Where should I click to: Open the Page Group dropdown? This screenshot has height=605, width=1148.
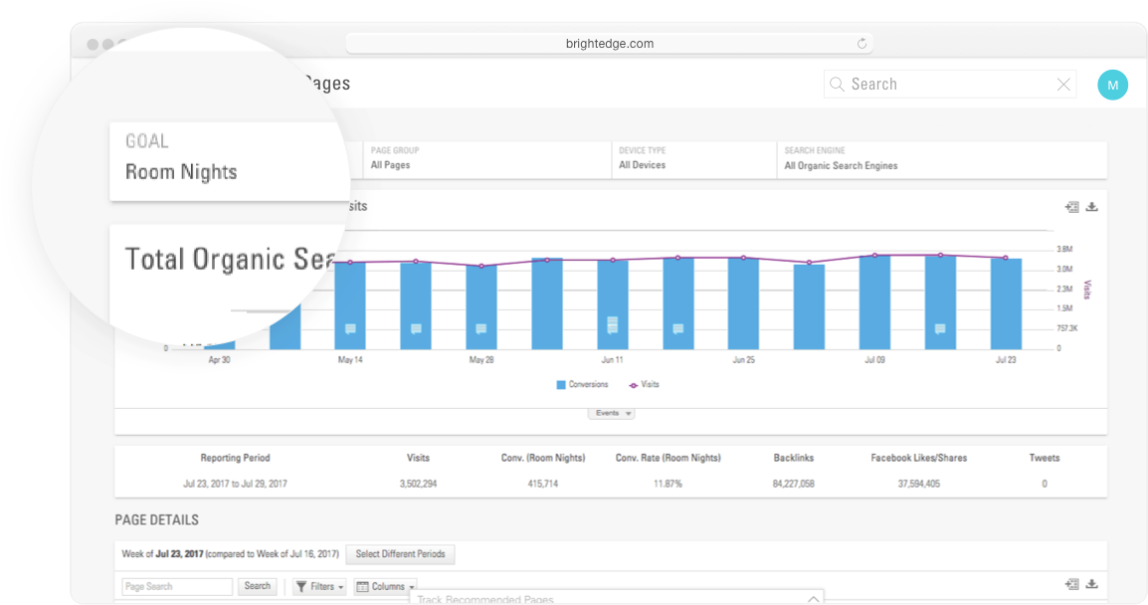[485, 159]
